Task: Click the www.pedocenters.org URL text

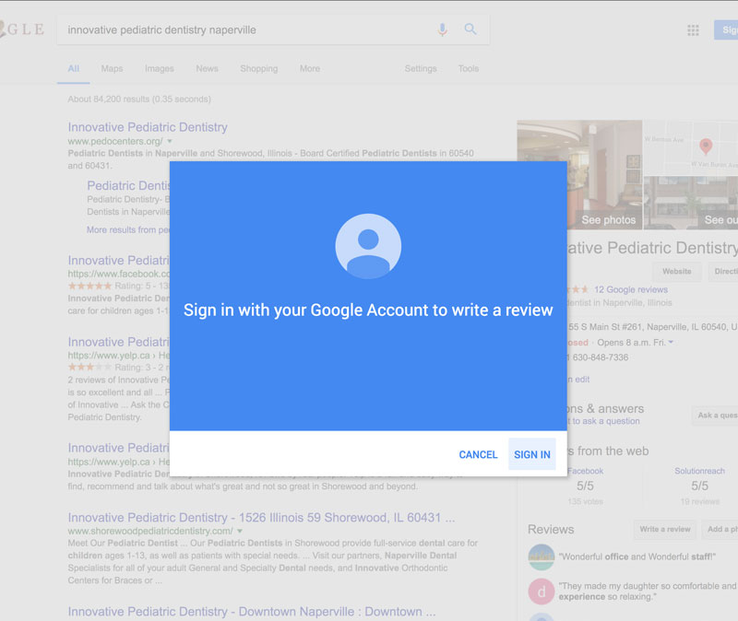Action: point(115,141)
